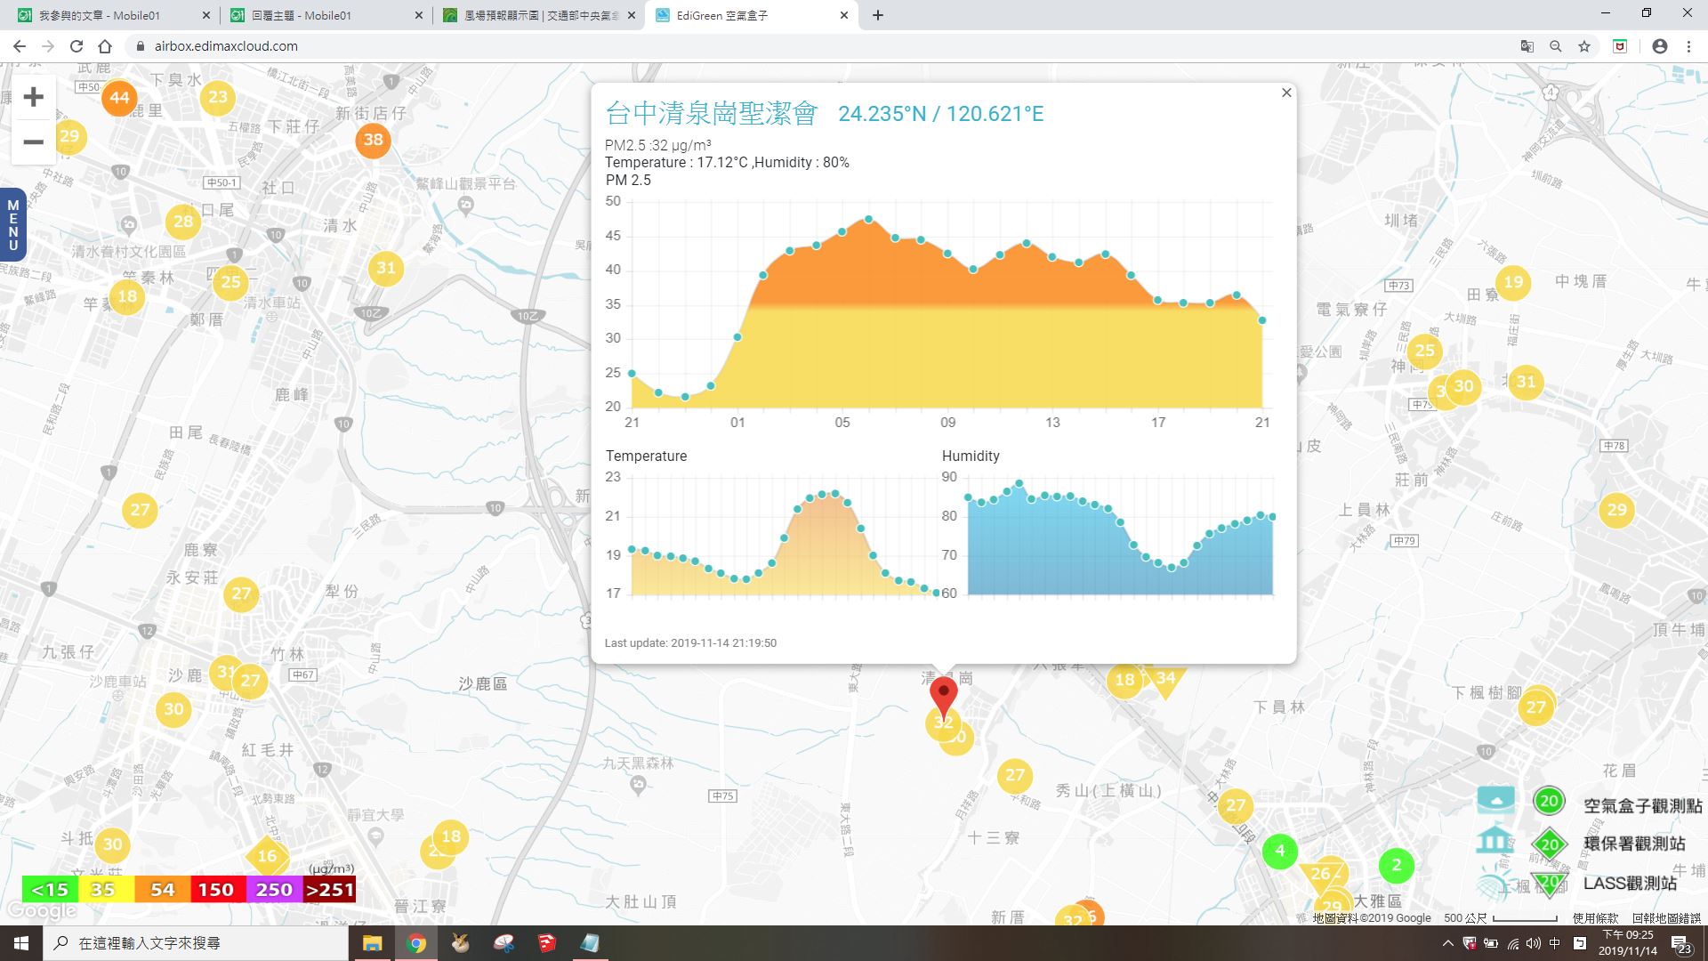Toggle LASS觀測站 layer in legend
The image size is (1708, 961).
(x=1630, y=883)
